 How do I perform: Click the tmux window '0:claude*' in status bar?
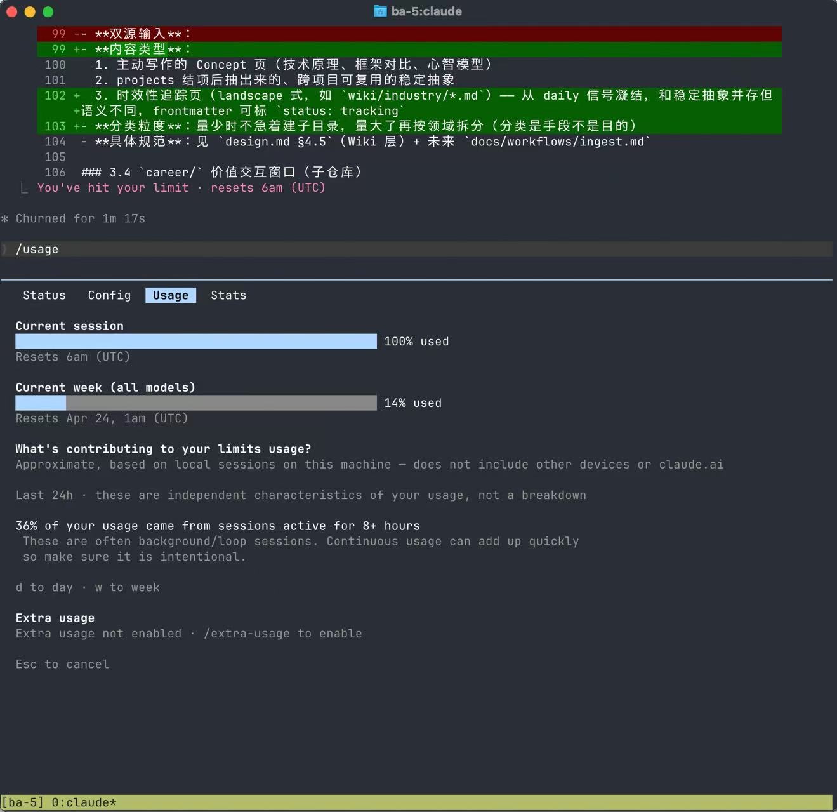click(x=84, y=802)
